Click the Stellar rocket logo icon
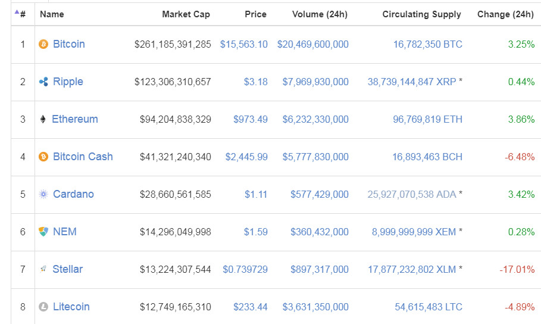Screen dimensions: 541x324 tap(43, 269)
